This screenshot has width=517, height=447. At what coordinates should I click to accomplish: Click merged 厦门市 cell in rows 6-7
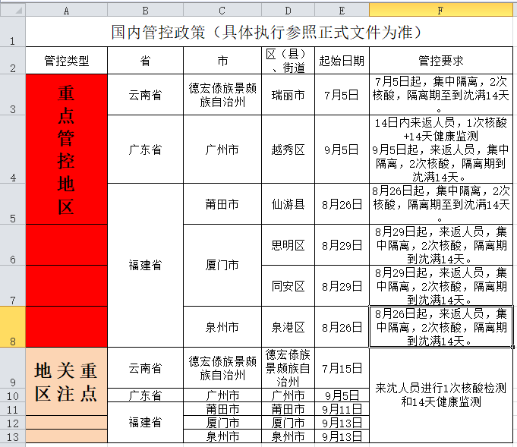click(222, 265)
